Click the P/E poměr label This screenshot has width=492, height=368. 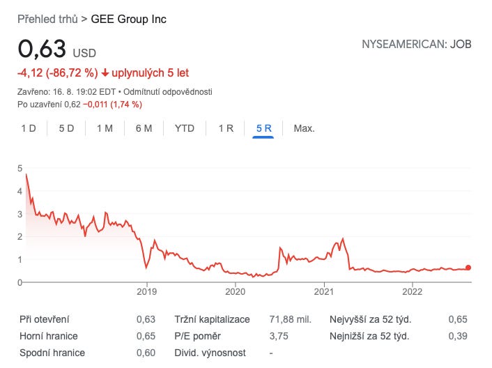pyautogui.click(x=198, y=336)
